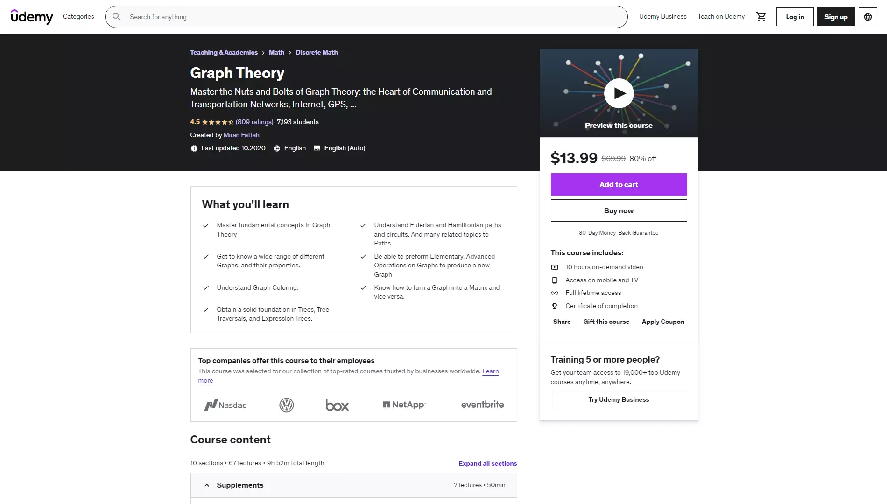Add the course to cart
The height and width of the screenshot is (504, 887).
click(x=619, y=184)
